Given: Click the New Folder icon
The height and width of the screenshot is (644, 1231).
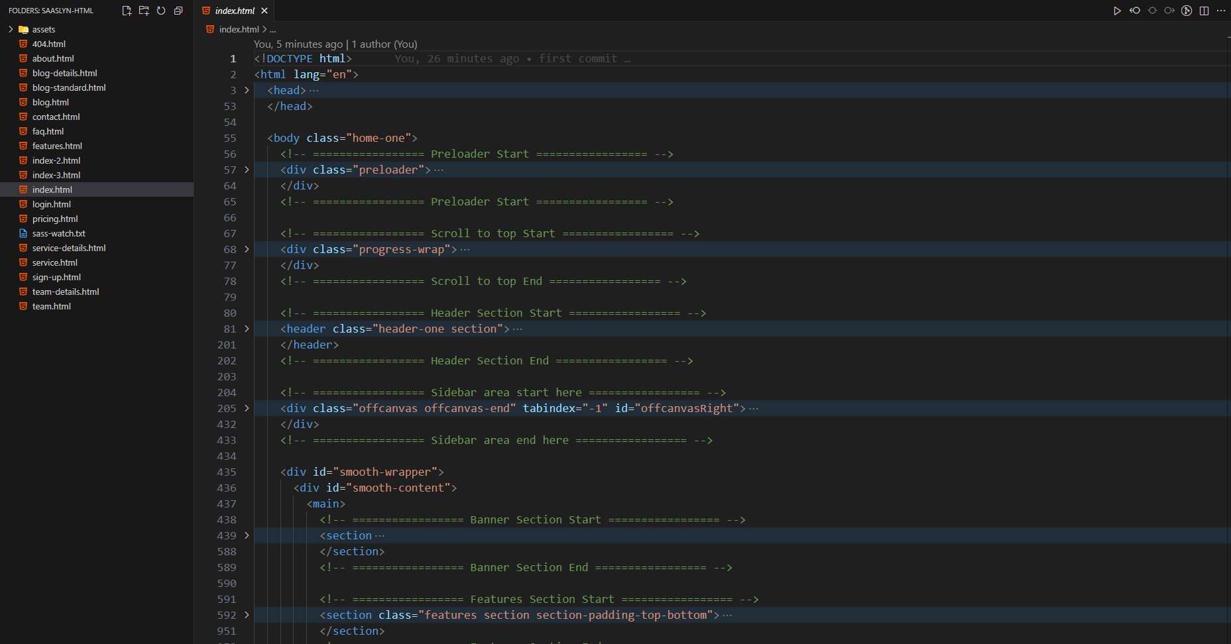Looking at the screenshot, I should (144, 11).
